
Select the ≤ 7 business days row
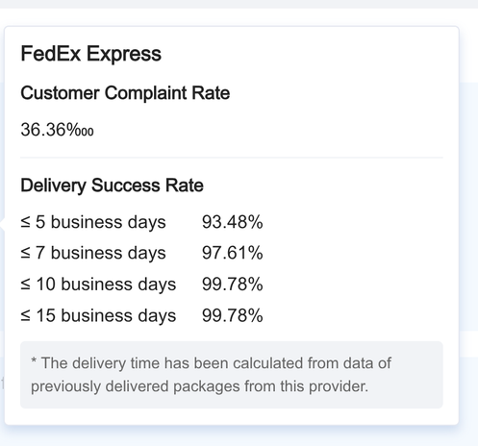[141, 253]
